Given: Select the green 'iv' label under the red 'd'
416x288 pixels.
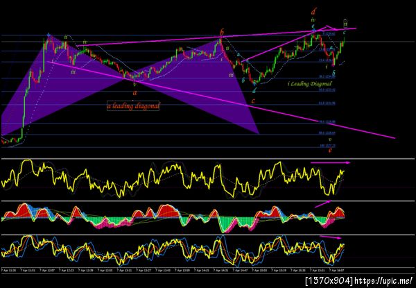Looking at the screenshot, I should tap(313, 20).
